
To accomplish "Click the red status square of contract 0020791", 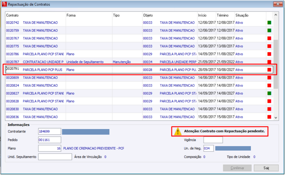I will click(x=269, y=70).
